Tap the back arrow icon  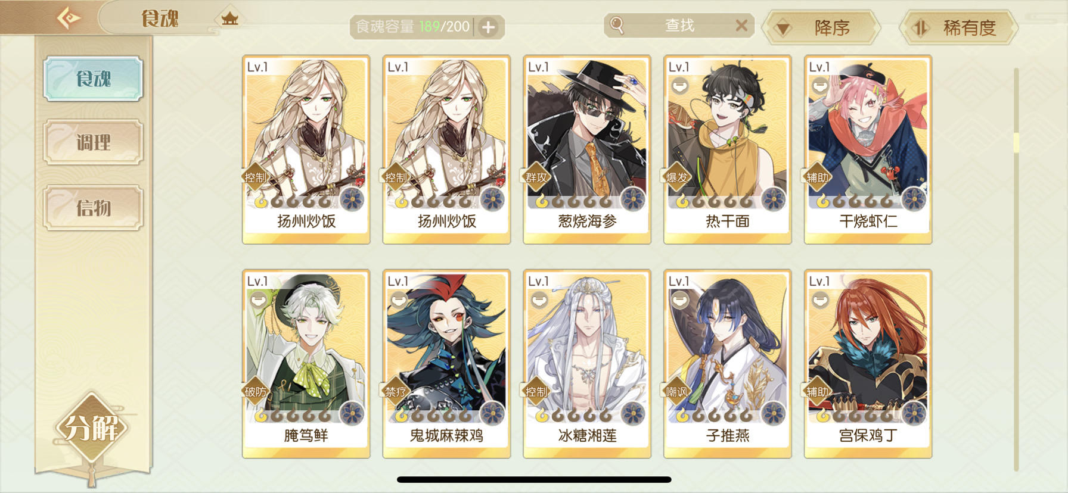tap(69, 18)
